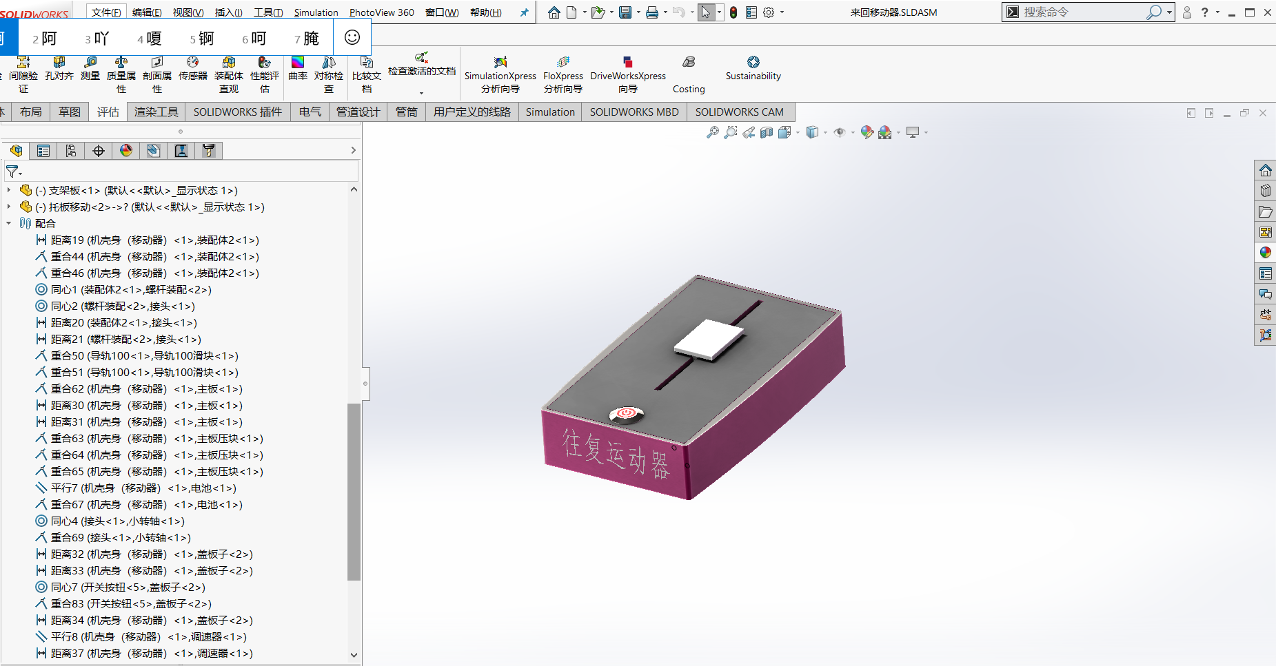Open the DimXpertManager crosshair tab
This screenshot has width=1276, height=666.
(99, 151)
